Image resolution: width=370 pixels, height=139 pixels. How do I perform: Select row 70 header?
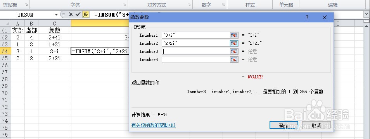[x=5, y=93]
